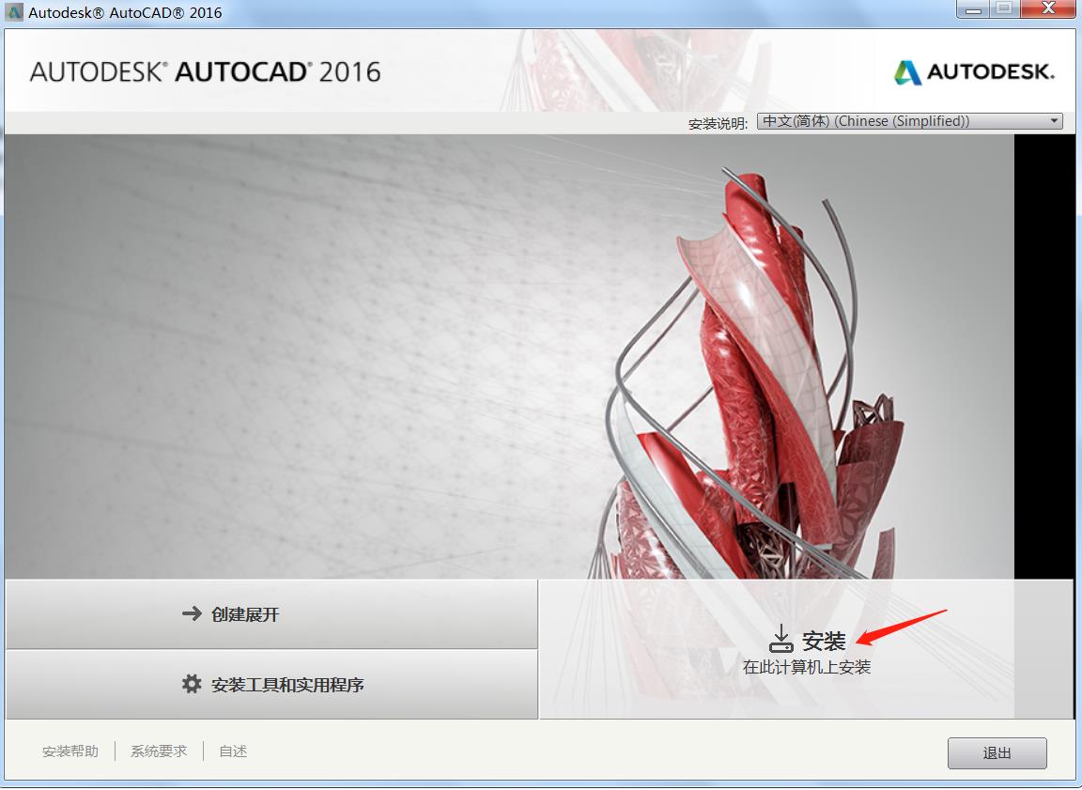Viewport: 1082px width, 790px height.
Task: Expand the 安装说明 dropdown arrow
Action: point(1054,121)
